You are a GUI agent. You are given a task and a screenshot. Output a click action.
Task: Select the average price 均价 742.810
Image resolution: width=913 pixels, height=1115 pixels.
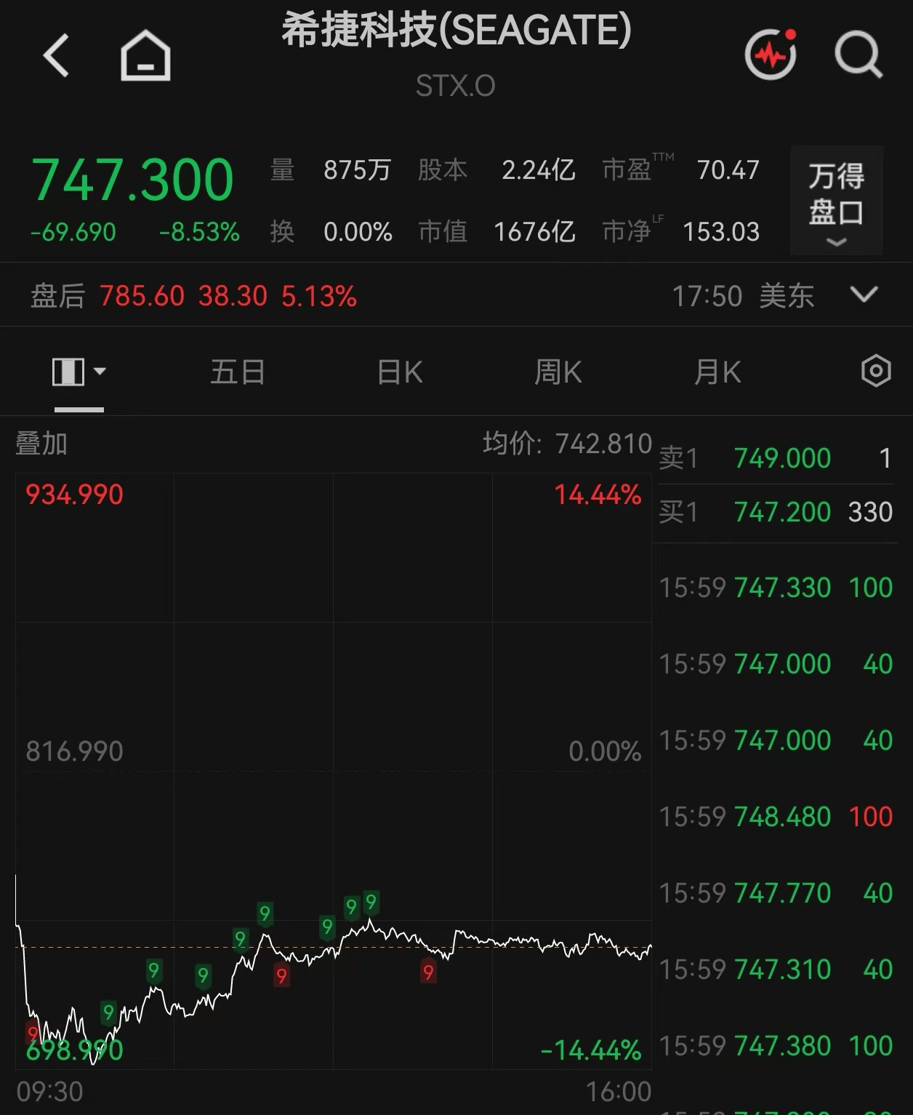tap(568, 443)
